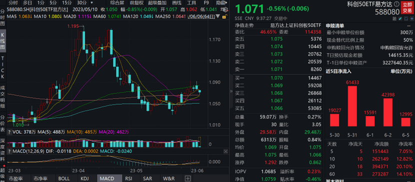Click the bell alert icon under the stock code

click(406, 19)
